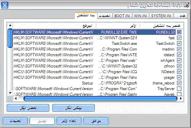Switch to the WIN.INI tab

click(x=141, y=16)
